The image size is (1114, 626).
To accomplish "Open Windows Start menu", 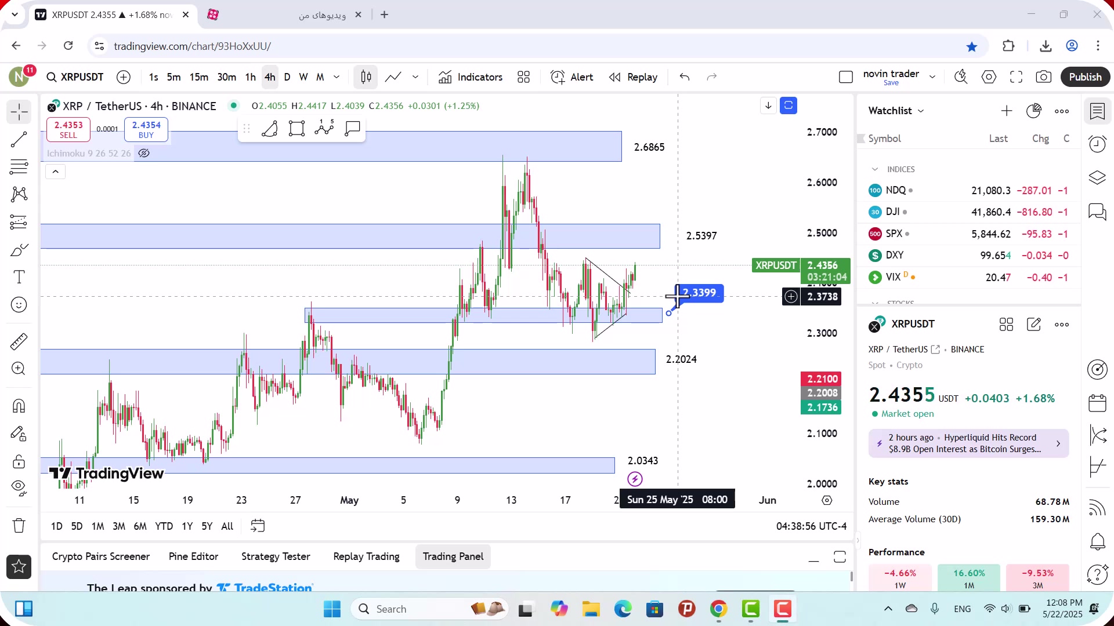I will [x=332, y=609].
